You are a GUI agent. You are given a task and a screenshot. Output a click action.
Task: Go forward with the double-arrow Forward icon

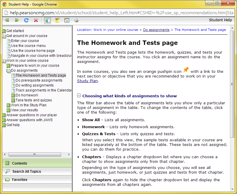(17, 20)
